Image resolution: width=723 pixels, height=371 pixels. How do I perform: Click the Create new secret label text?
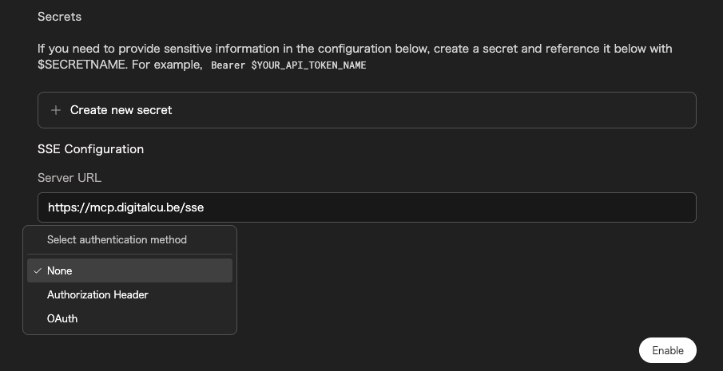[x=121, y=110]
